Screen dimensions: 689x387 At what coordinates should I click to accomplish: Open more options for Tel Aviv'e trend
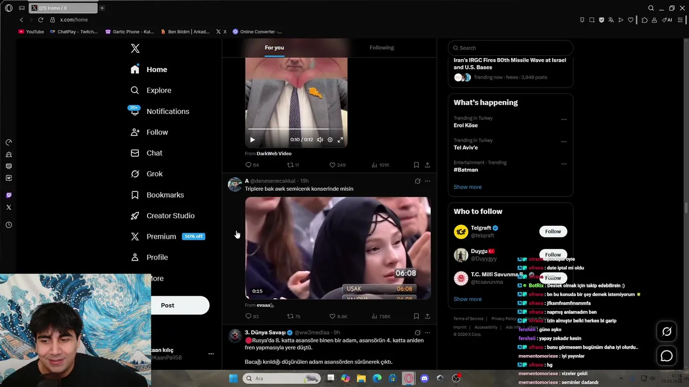[x=564, y=141]
